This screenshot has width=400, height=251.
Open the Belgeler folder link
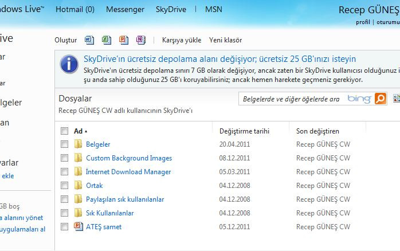point(98,144)
